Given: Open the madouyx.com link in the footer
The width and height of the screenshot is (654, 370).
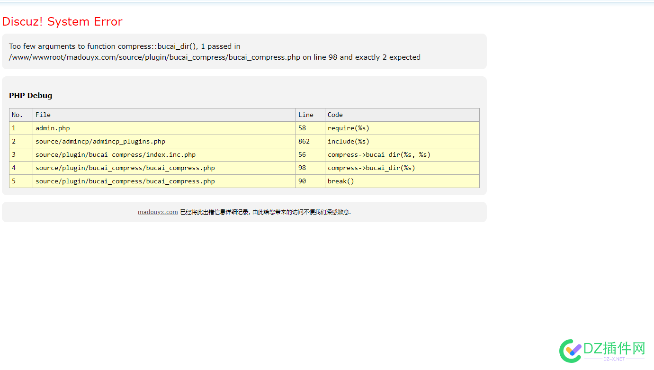Looking at the screenshot, I should click(x=158, y=212).
